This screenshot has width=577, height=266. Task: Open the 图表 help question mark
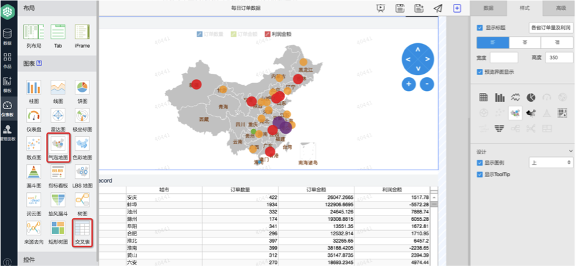[x=39, y=63]
